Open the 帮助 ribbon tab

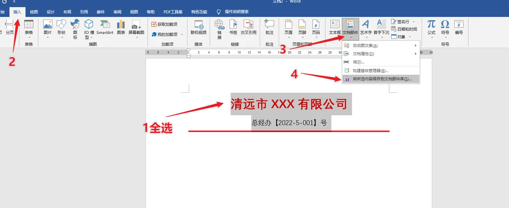pos(151,12)
